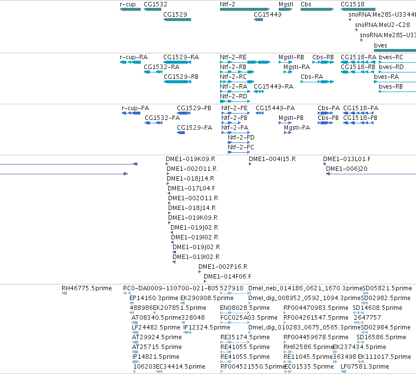The width and height of the screenshot is (416, 374).
Task: Click the Mgstl-PB protein label
Action: [x=291, y=118]
